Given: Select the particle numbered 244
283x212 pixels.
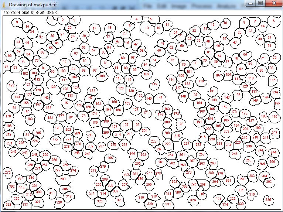Looking at the screenshot, I should tap(273, 153).
